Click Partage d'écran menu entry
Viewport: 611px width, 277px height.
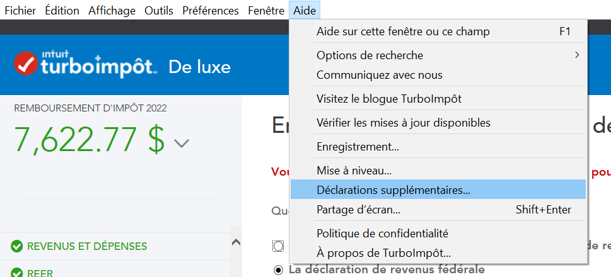[x=358, y=210]
